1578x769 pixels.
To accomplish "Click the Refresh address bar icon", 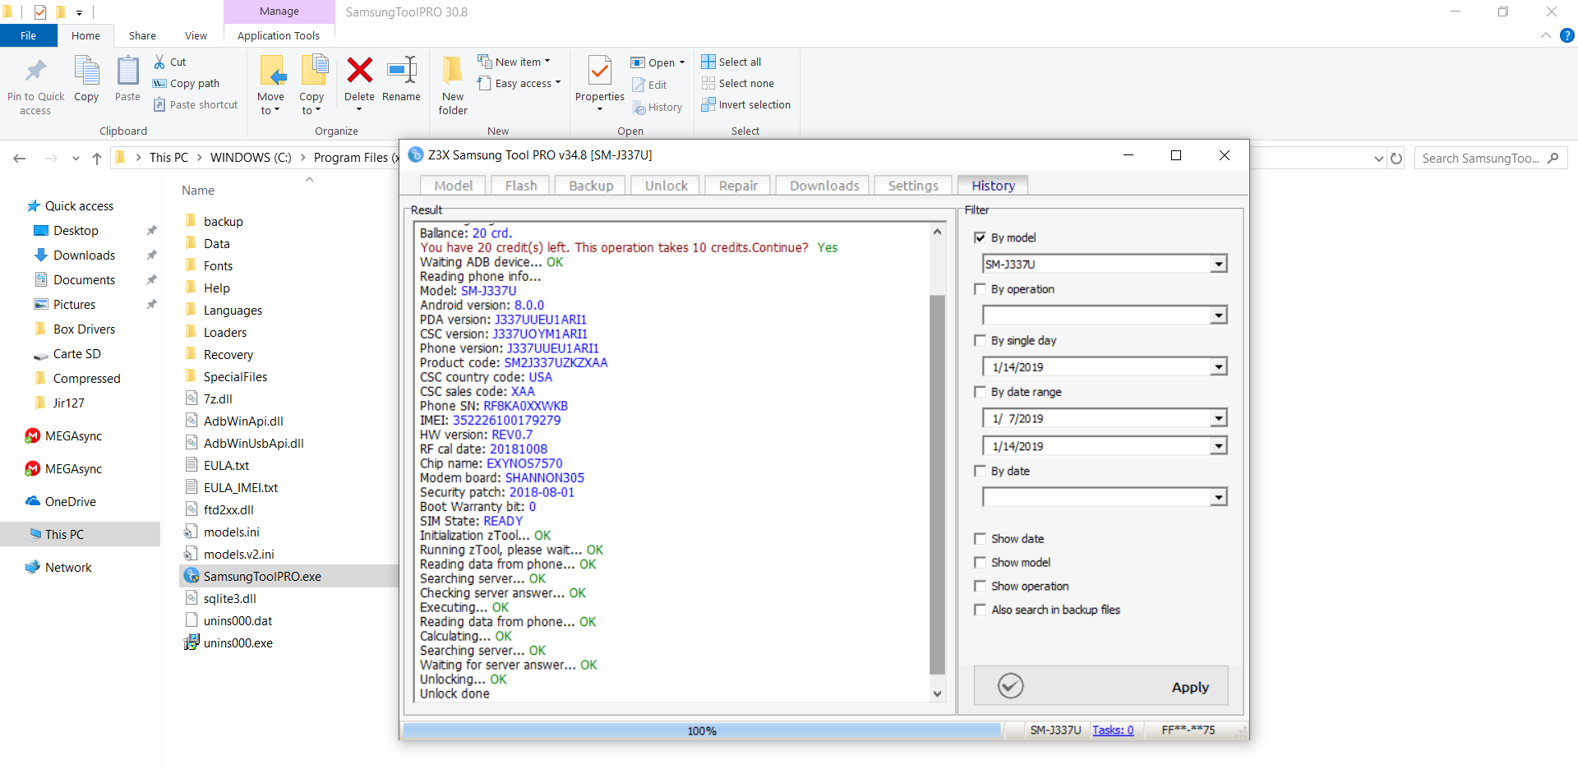I will tap(1396, 158).
